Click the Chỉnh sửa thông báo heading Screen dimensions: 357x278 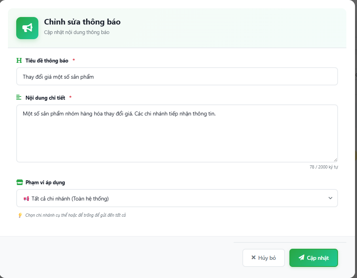pos(82,22)
